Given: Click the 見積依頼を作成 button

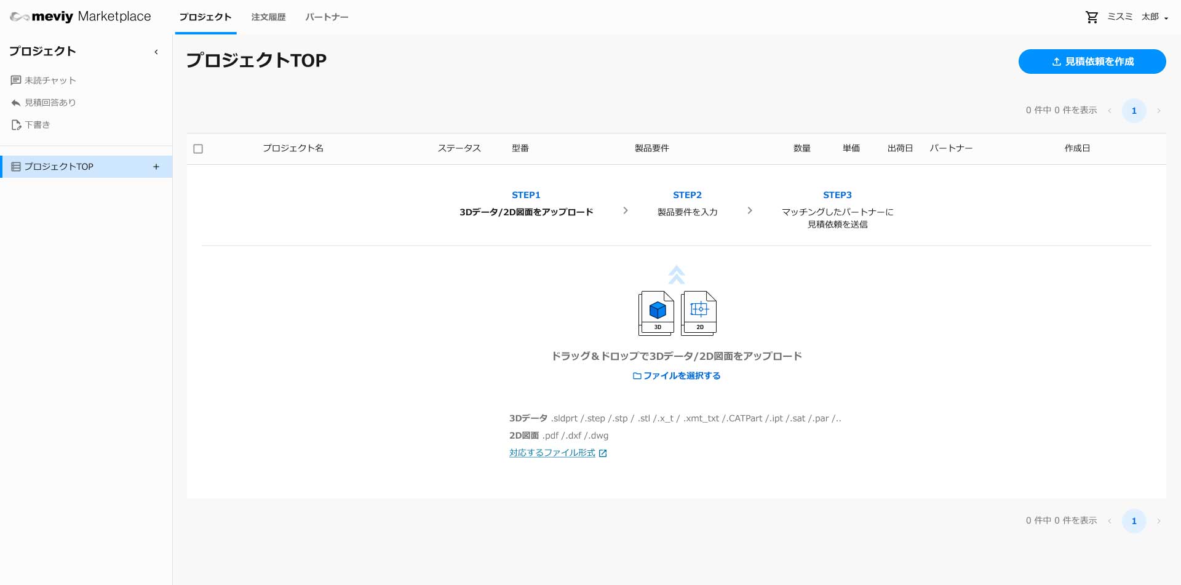Looking at the screenshot, I should 1092,62.
